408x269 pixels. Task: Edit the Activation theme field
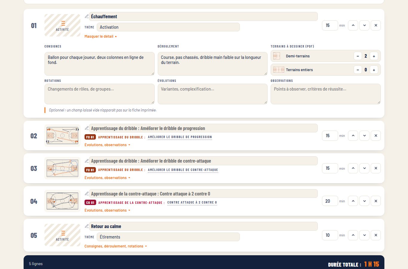coord(168,27)
